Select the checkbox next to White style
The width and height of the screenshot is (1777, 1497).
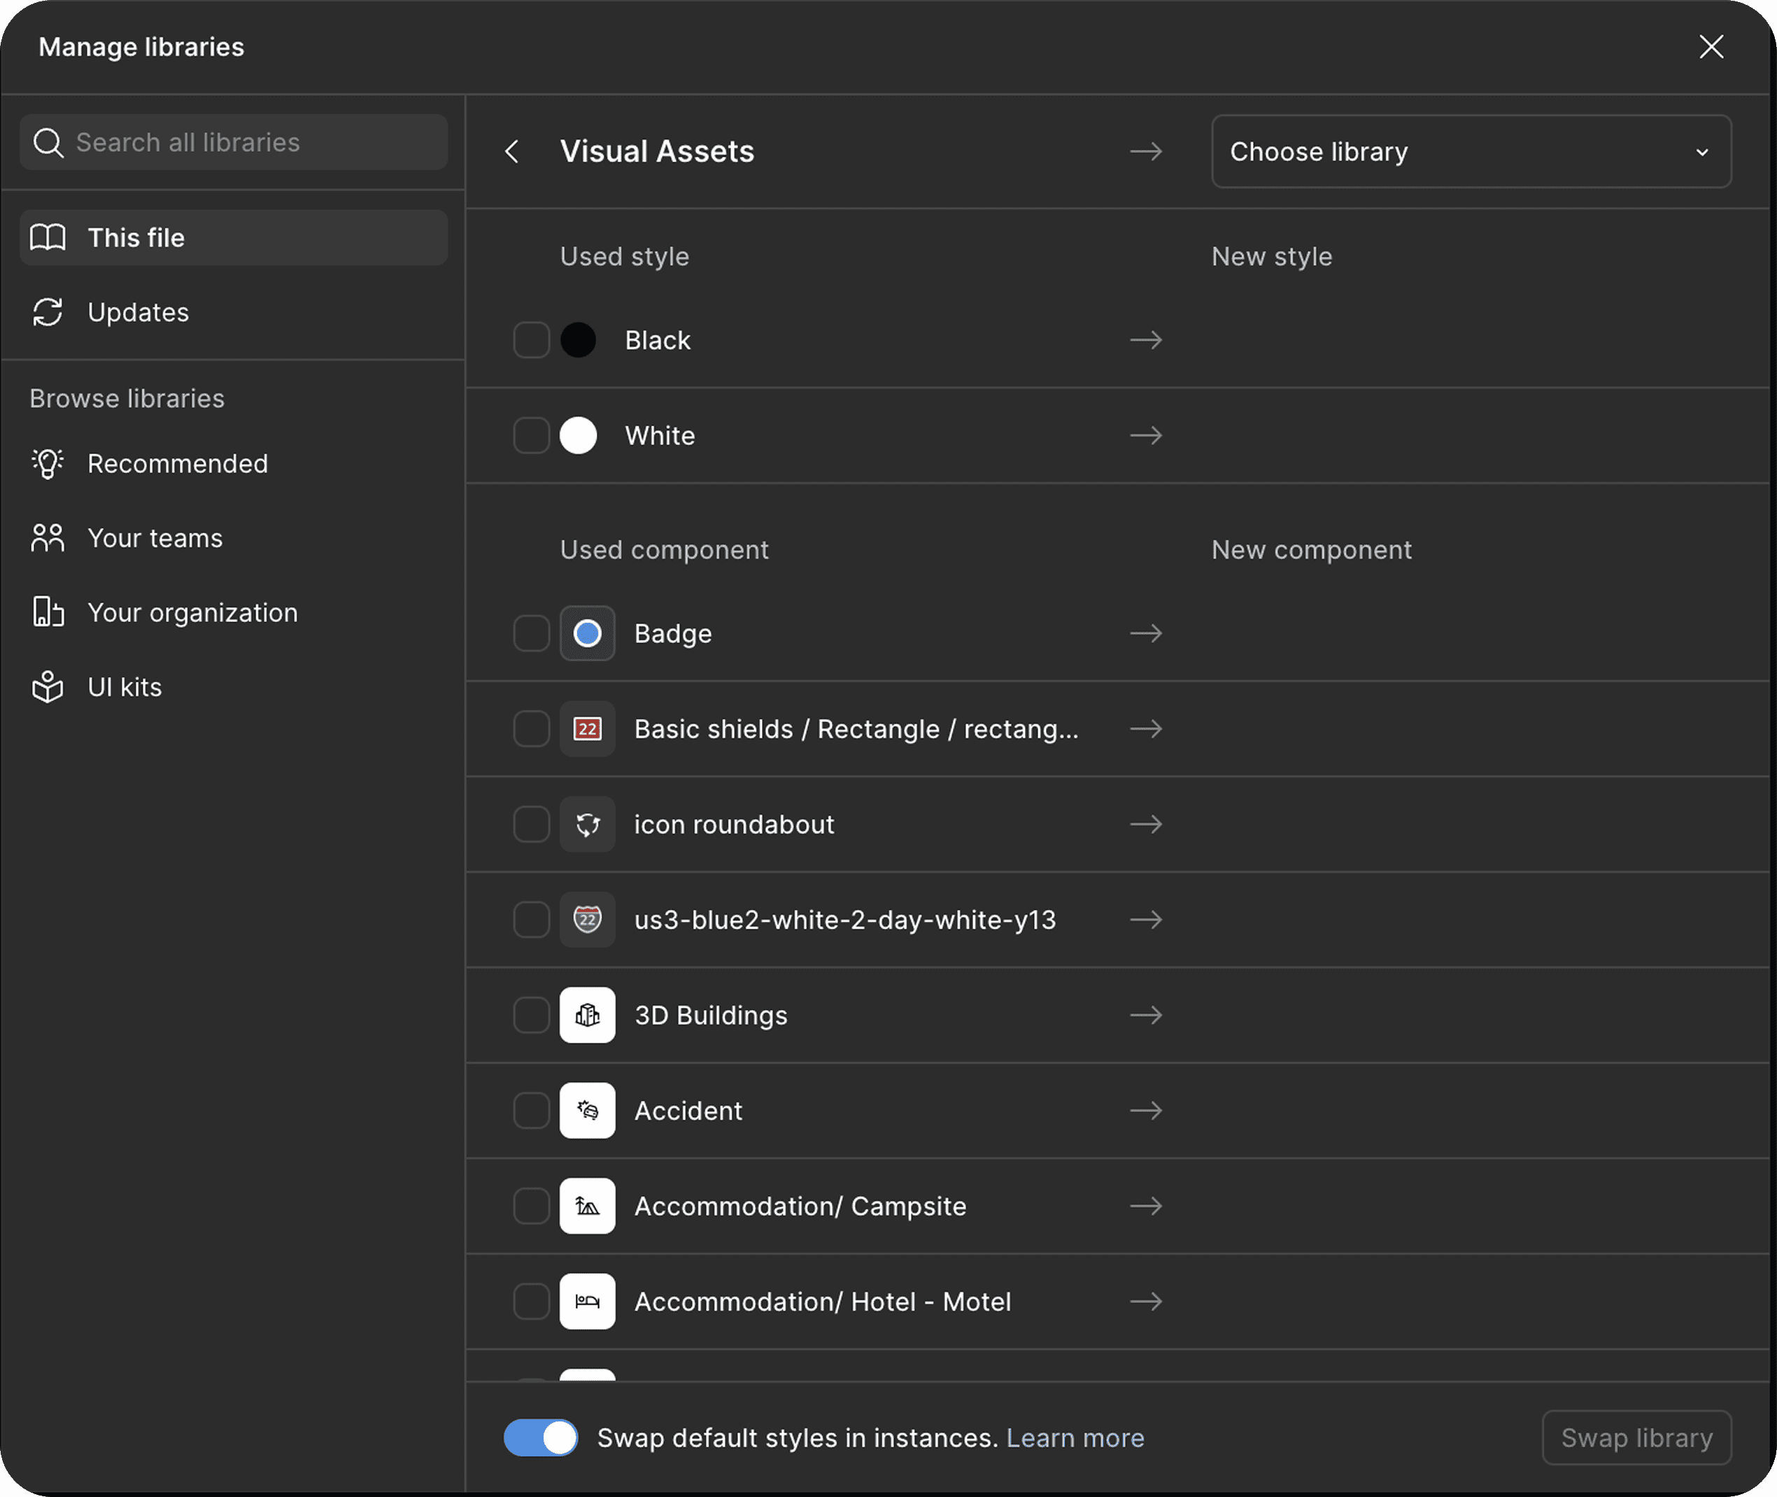pos(532,435)
